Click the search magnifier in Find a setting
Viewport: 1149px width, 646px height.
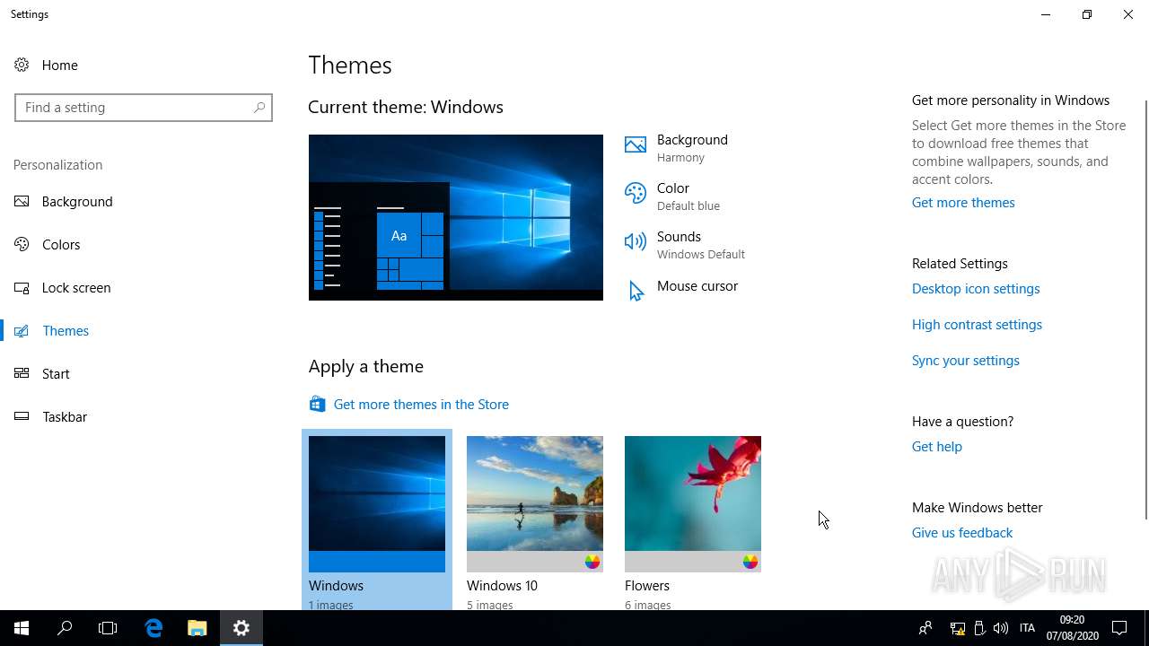pos(259,108)
